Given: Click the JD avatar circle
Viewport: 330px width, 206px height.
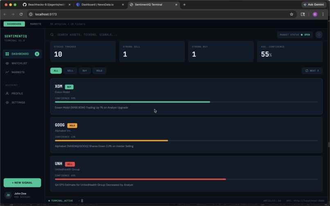Looking at the screenshot, I should click(8, 195).
